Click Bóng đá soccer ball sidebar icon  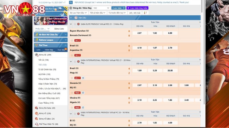(37, 55)
